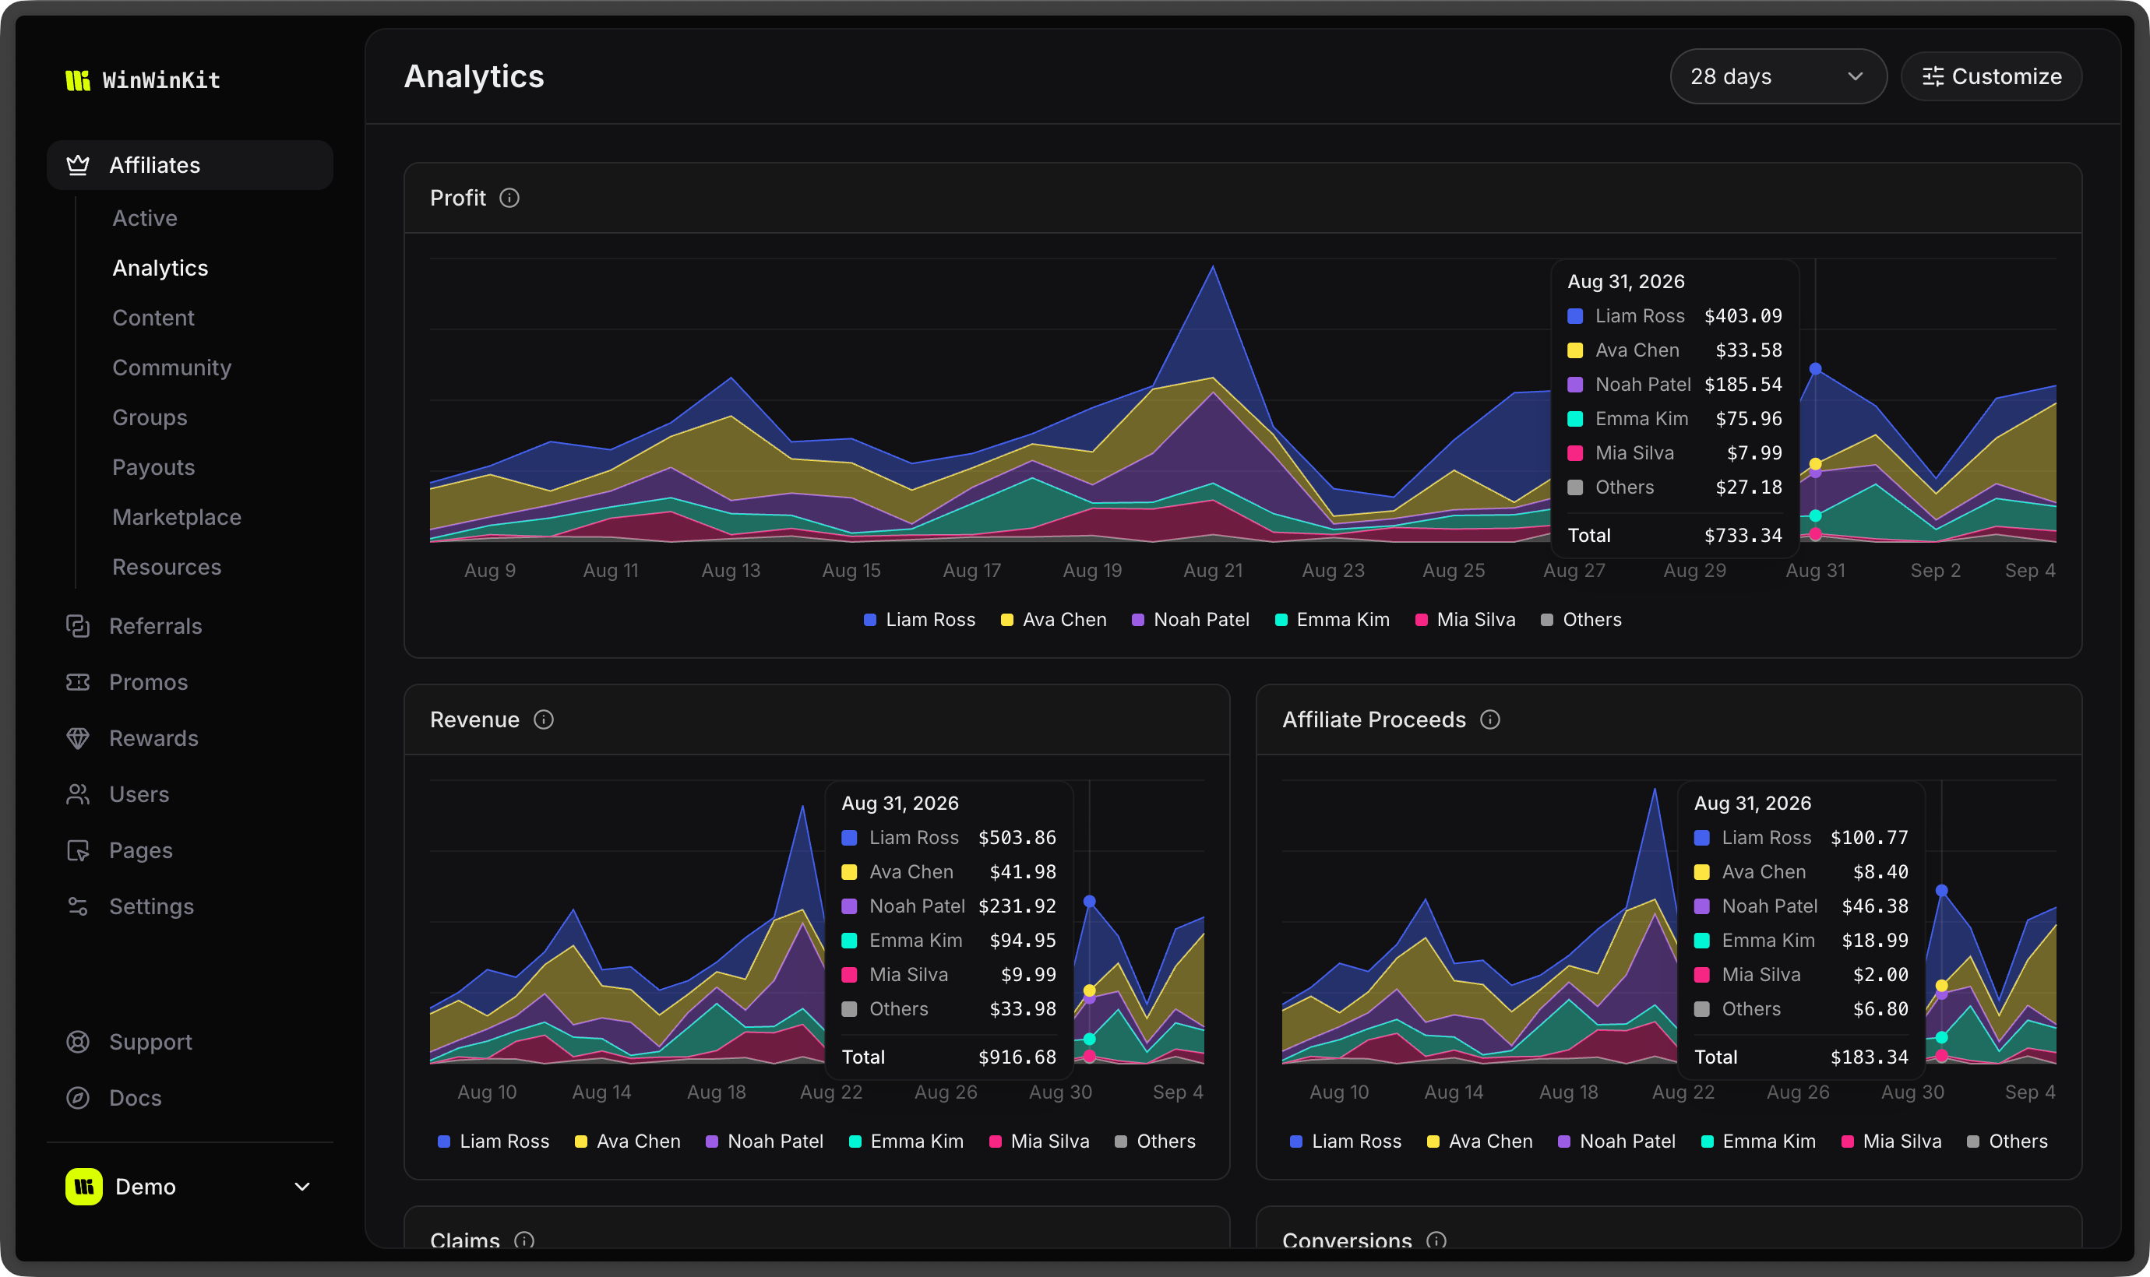Viewport: 2150px width, 1277px height.
Task: Go to the Active affiliates page
Action: (145, 219)
